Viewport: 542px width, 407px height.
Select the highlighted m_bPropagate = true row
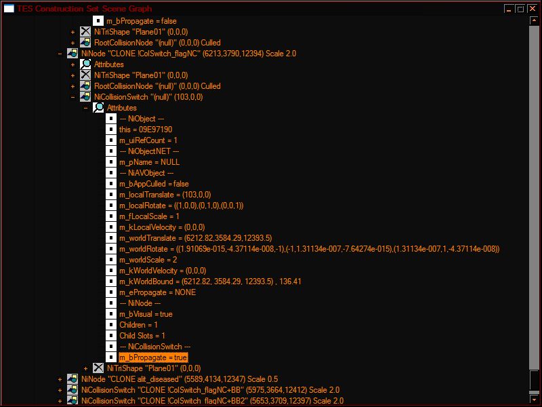pyautogui.click(x=153, y=357)
